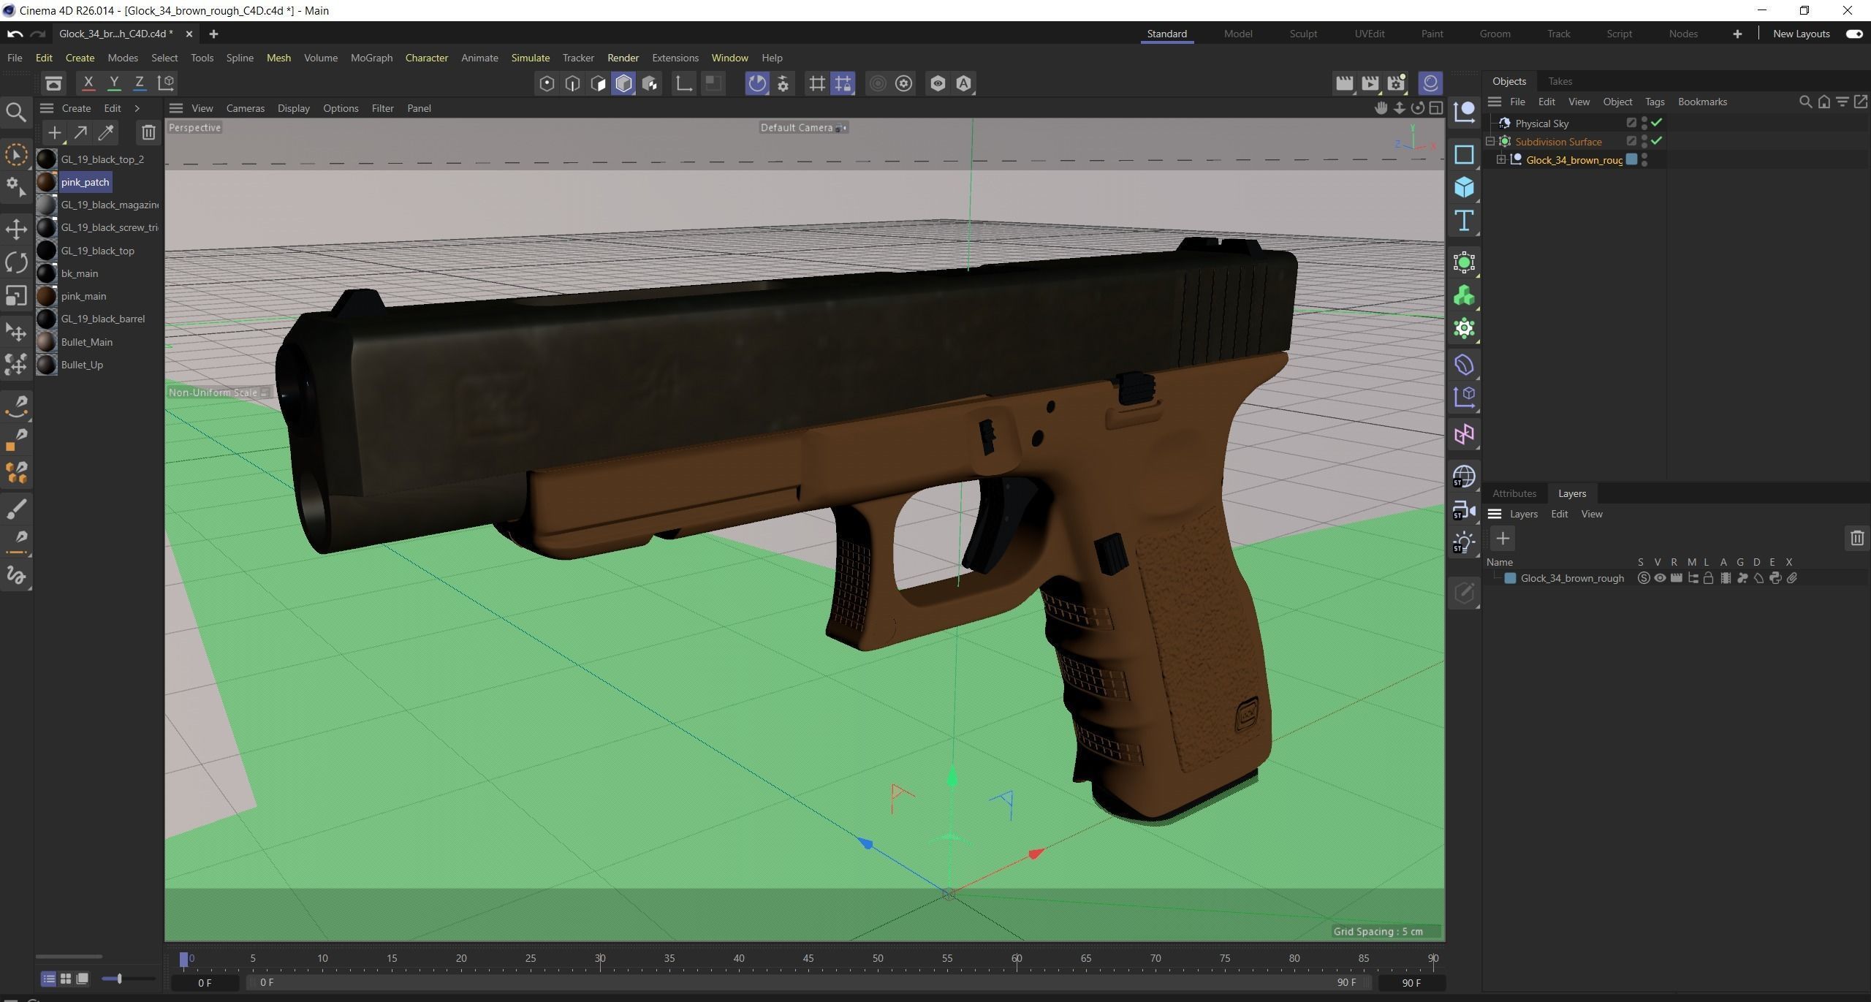Open the Simulate menu
1871x1002 pixels.
[x=530, y=58]
